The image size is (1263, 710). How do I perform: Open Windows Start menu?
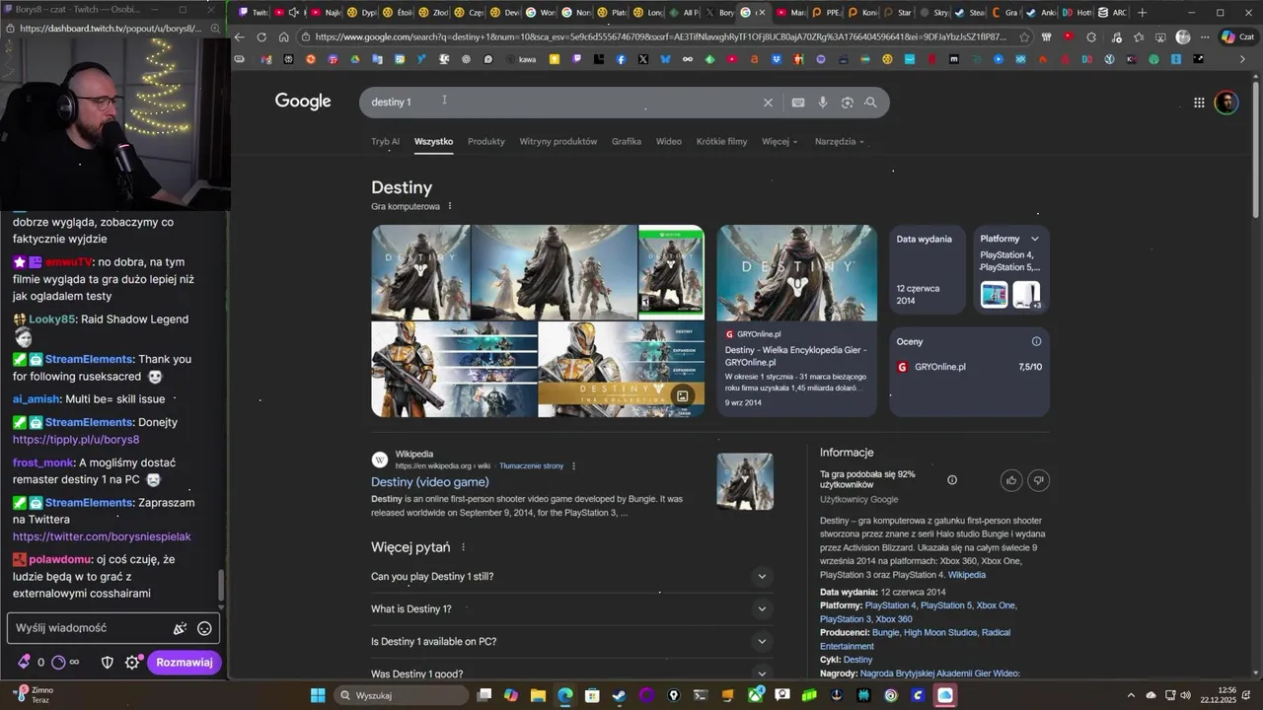click(318, 695)
